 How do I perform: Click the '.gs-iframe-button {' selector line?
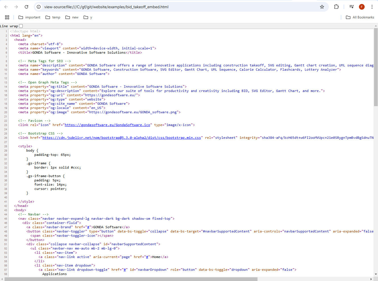[x=45, y=176]
